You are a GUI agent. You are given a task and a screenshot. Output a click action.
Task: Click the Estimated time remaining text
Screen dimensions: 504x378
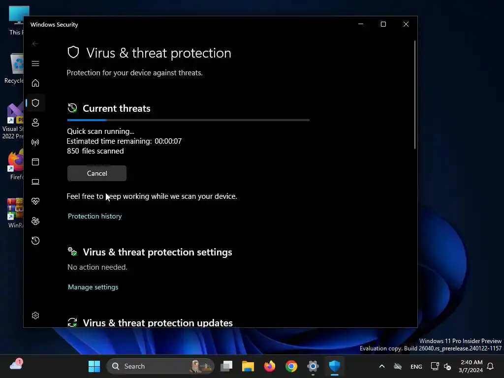(x=124, y=141)
